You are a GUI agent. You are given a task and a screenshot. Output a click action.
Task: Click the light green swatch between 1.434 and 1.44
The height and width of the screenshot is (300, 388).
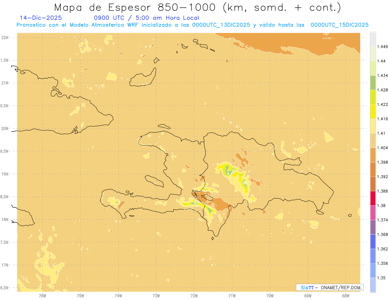tap(373, 68)
